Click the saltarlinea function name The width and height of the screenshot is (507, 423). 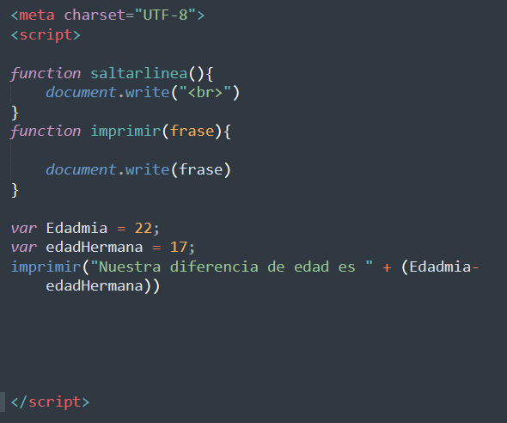point(139,73)
